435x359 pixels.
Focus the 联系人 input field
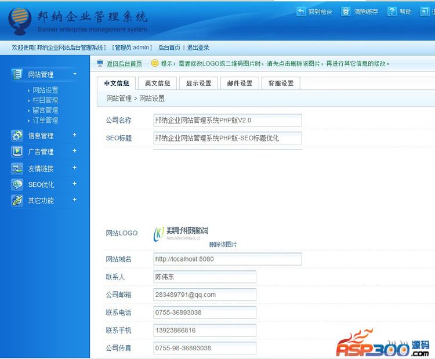coord(205,277)
